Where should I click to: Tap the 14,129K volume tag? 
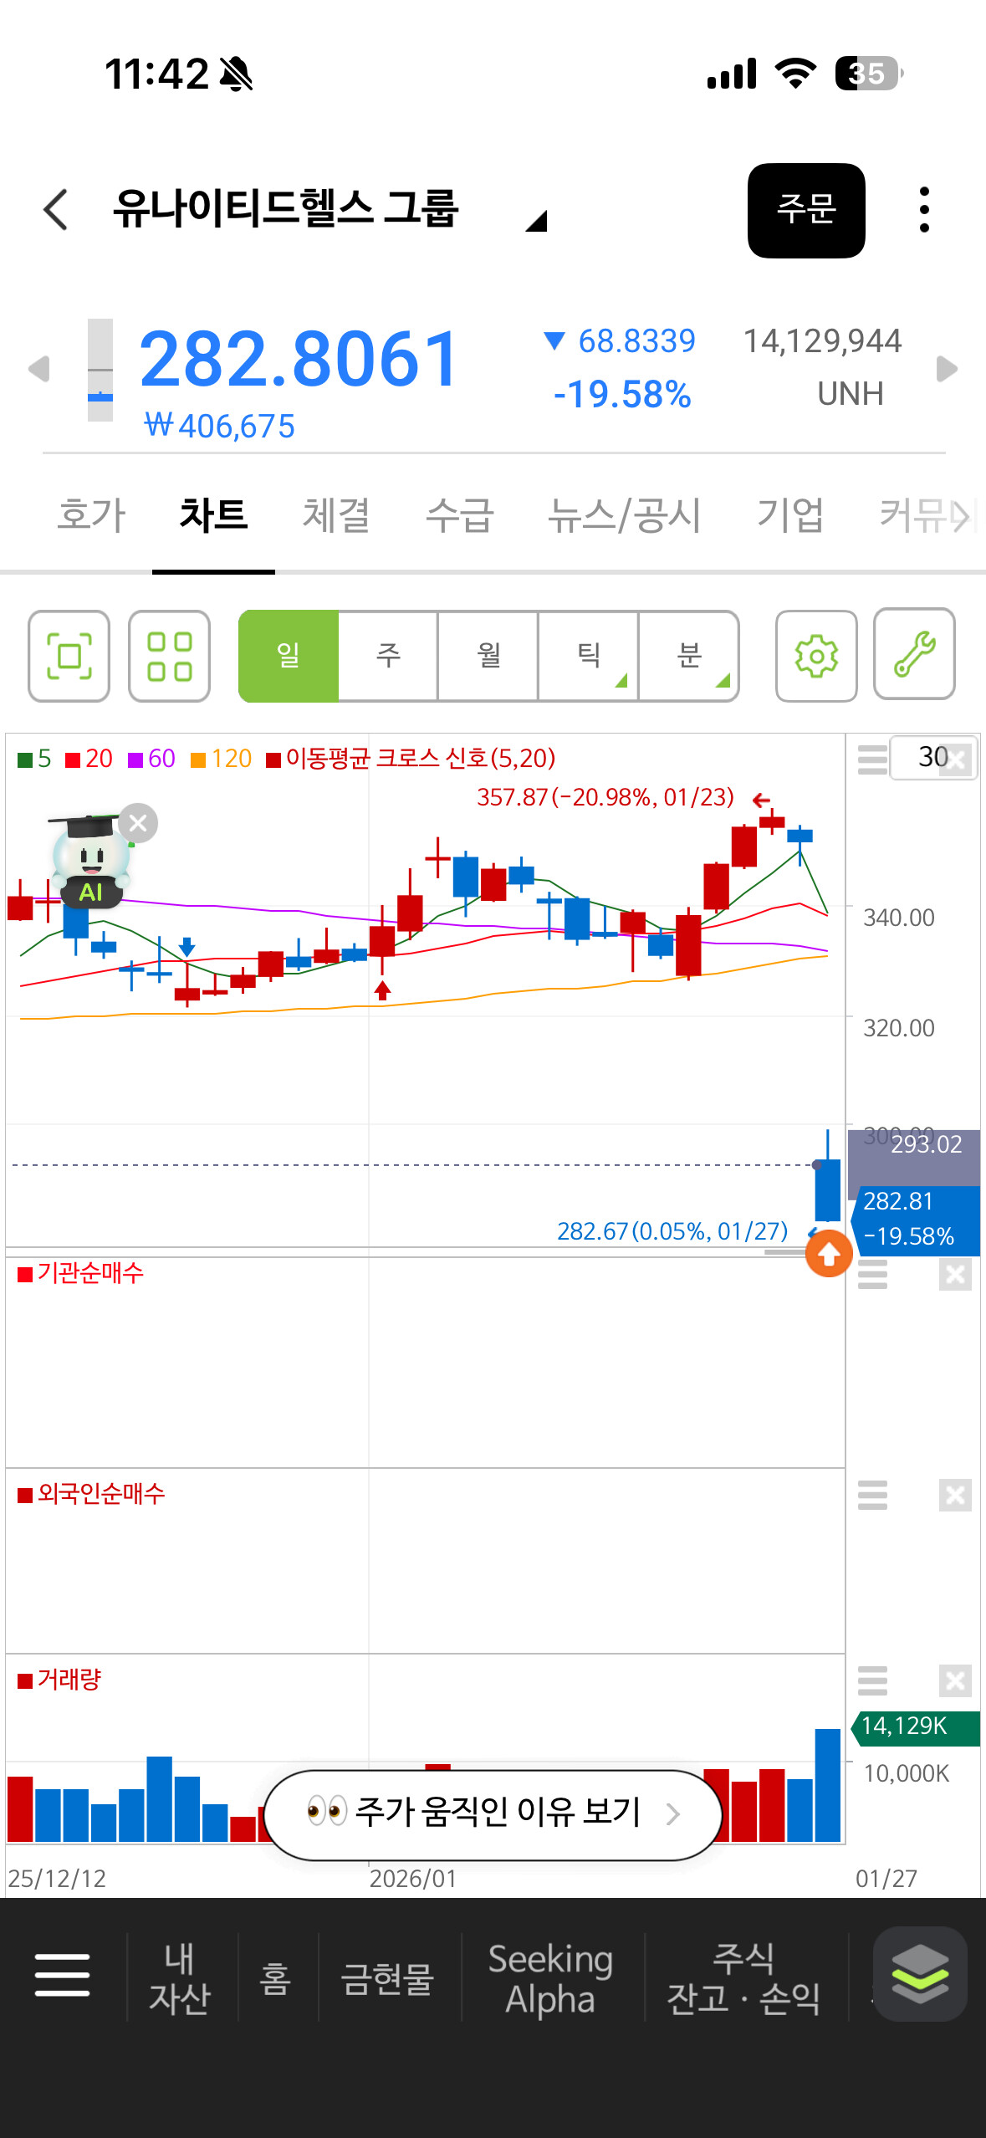click(x=915, y=1726)
